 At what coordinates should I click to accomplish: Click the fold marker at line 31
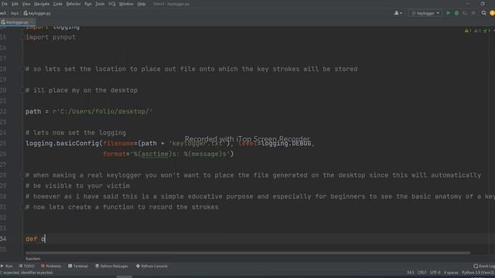[22, 207]
